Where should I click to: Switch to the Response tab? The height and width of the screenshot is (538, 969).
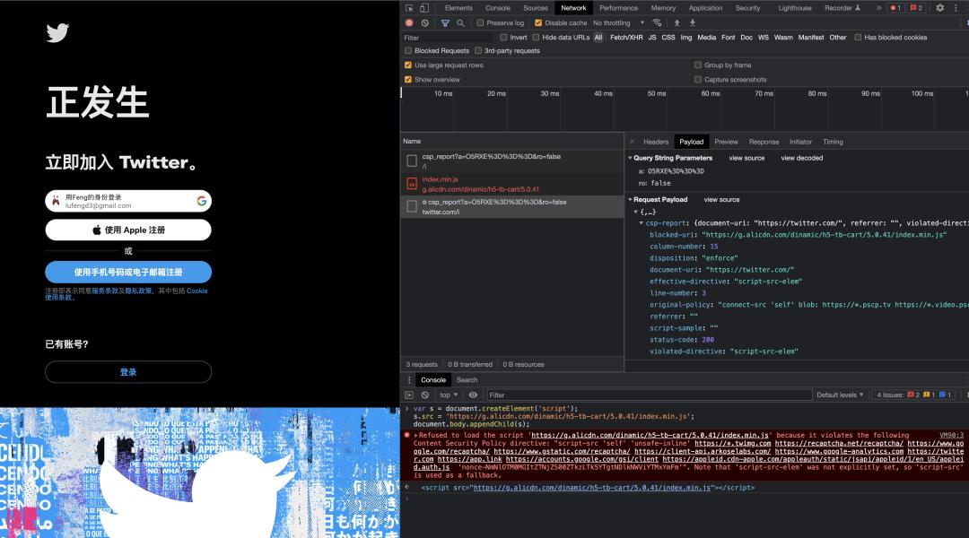(764, 141)
